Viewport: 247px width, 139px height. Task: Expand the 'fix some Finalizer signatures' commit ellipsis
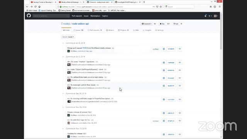[x=97, y=62]
